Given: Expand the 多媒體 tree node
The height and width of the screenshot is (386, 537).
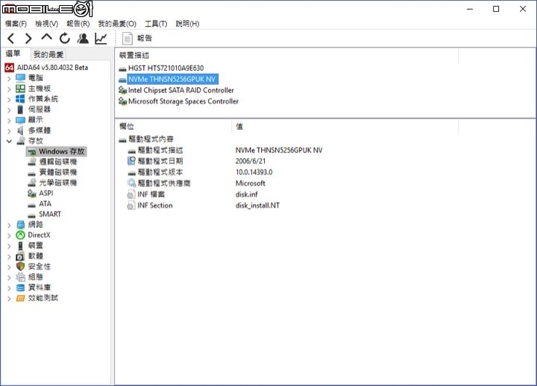Looking at the screenshot, I should click(9, 130).
